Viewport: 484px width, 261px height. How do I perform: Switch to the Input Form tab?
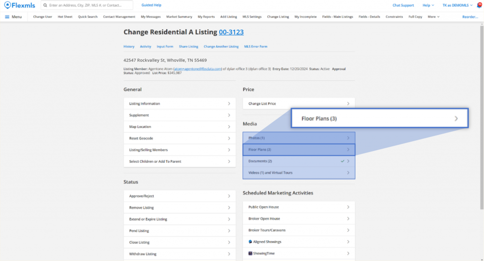(x=164, y=47)
